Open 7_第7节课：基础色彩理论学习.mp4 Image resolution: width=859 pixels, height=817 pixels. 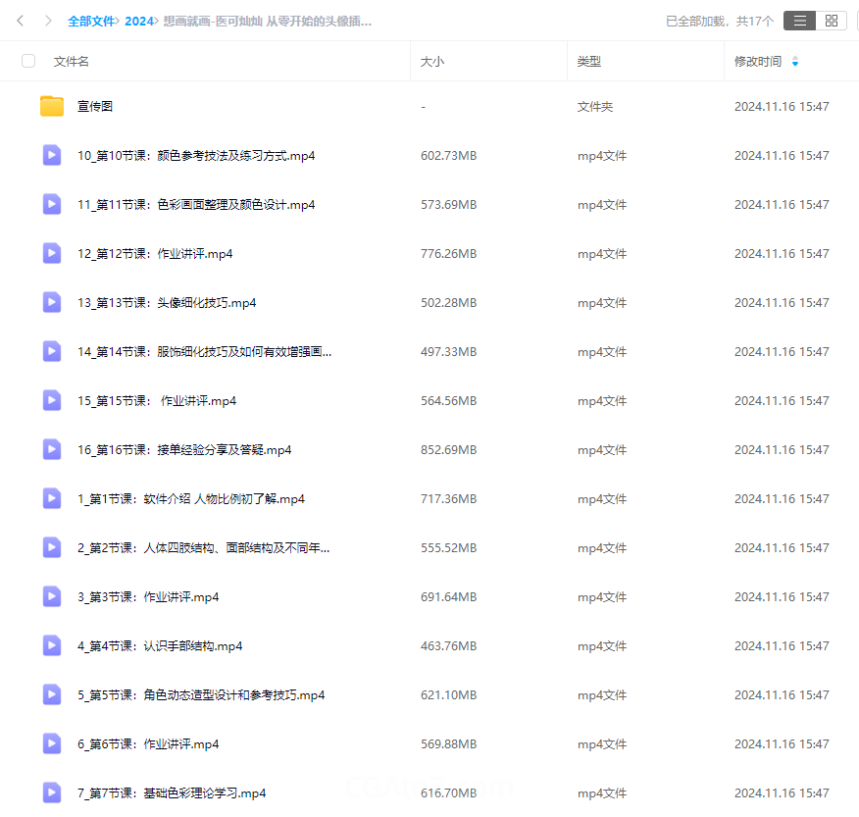point(172,792)
